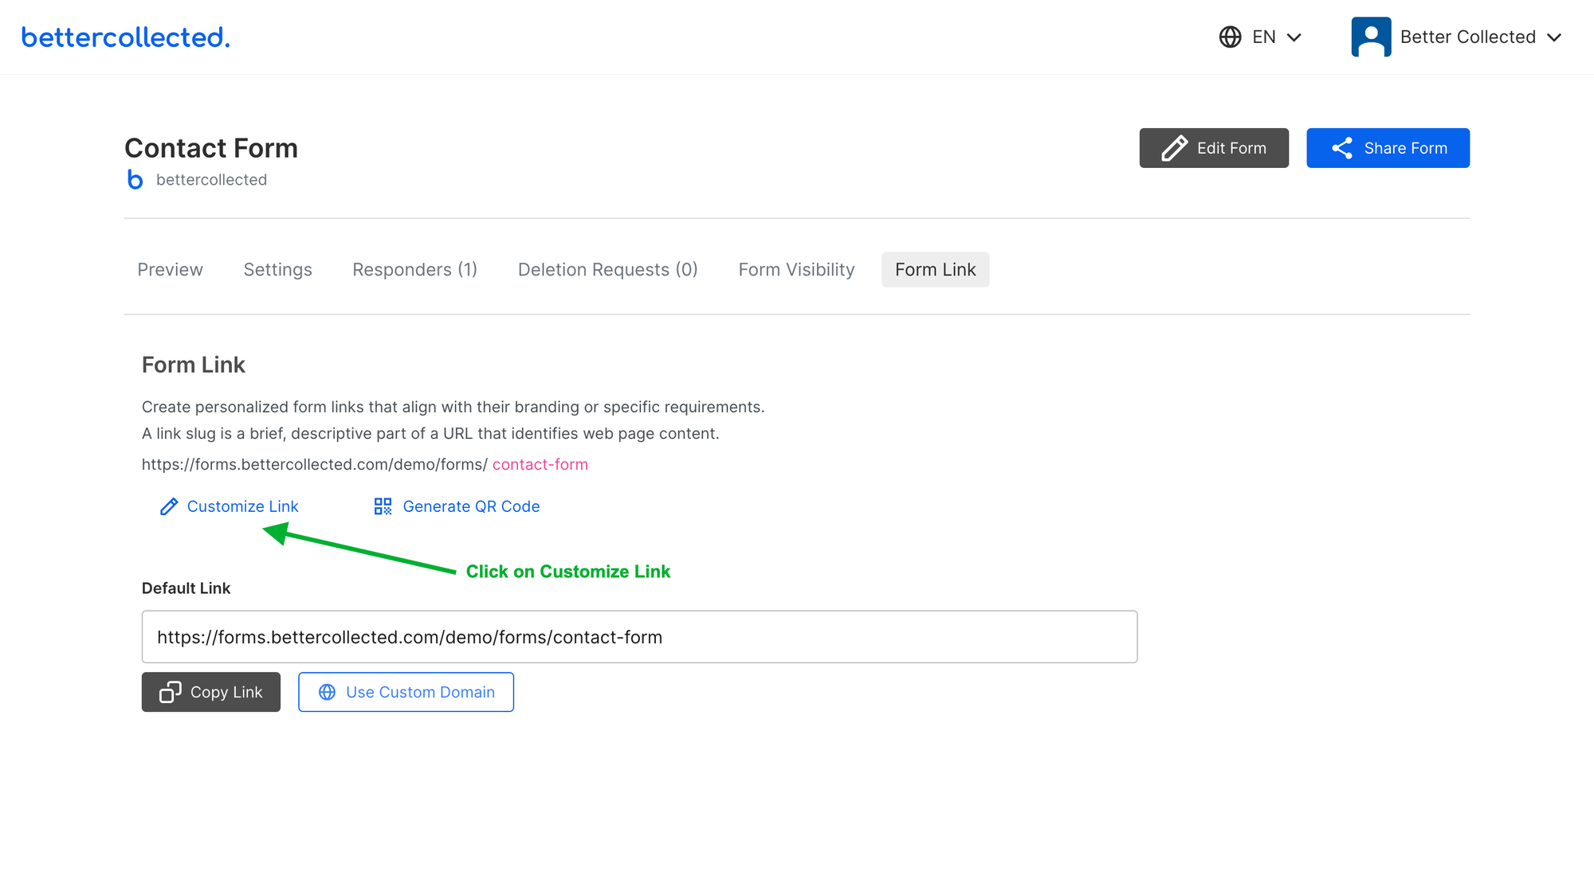This screenshot has width=1594, height=871.
Task: Switch to the Form Visibility tab
Action: (x=795, y=269)
